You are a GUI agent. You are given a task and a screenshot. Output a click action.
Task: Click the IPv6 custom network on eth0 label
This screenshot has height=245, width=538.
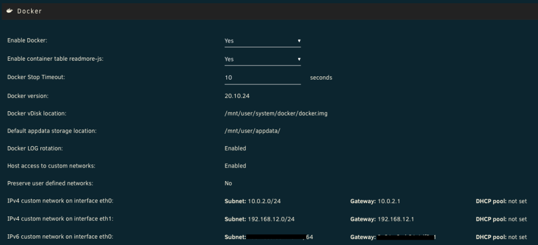(60, 236)
